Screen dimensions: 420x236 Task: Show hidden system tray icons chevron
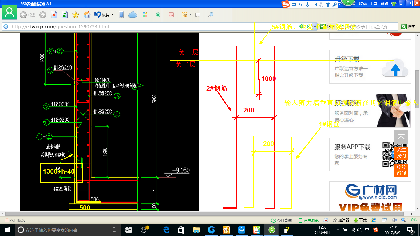pos(337,230)
